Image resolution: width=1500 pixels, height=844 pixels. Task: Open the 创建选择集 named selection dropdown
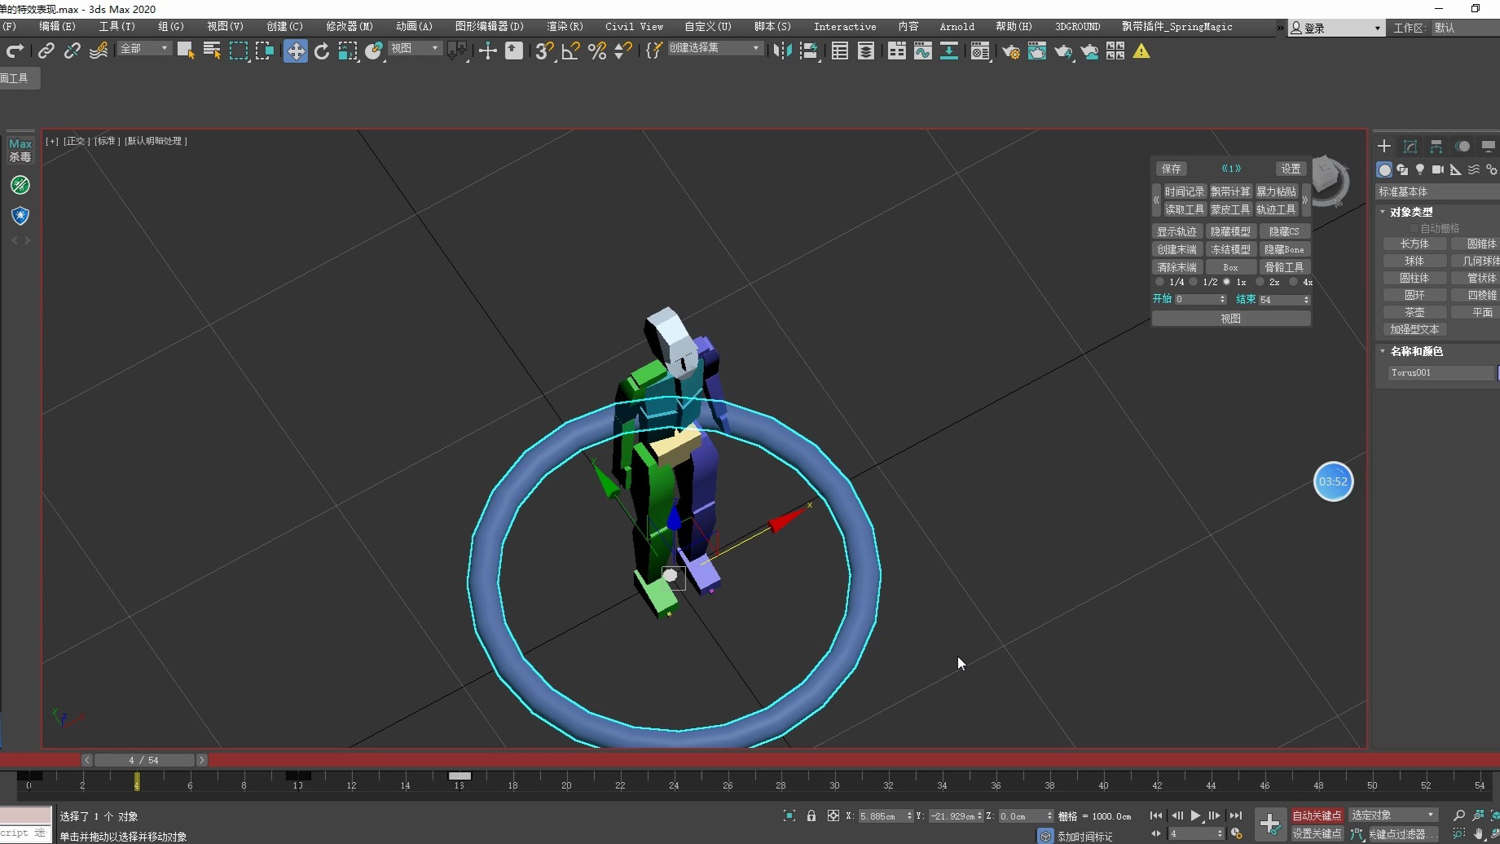[715, 49]
